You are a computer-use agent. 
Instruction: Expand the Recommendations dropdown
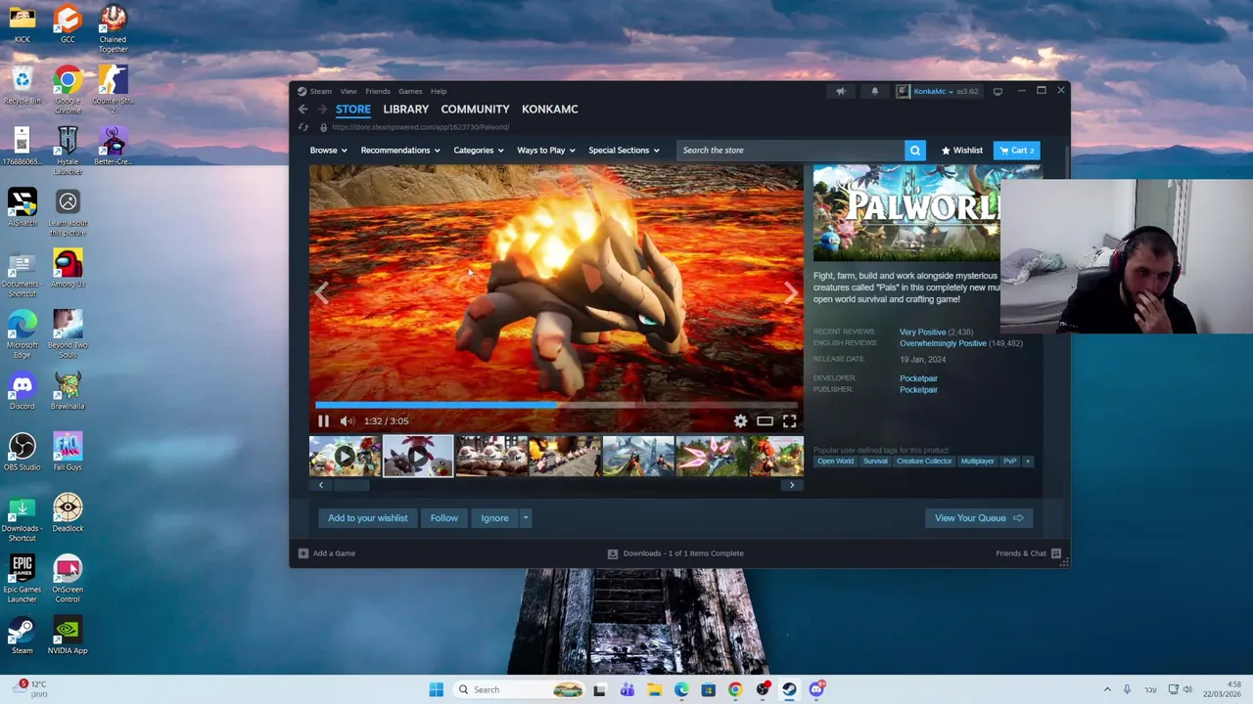[x=400, y=151]
